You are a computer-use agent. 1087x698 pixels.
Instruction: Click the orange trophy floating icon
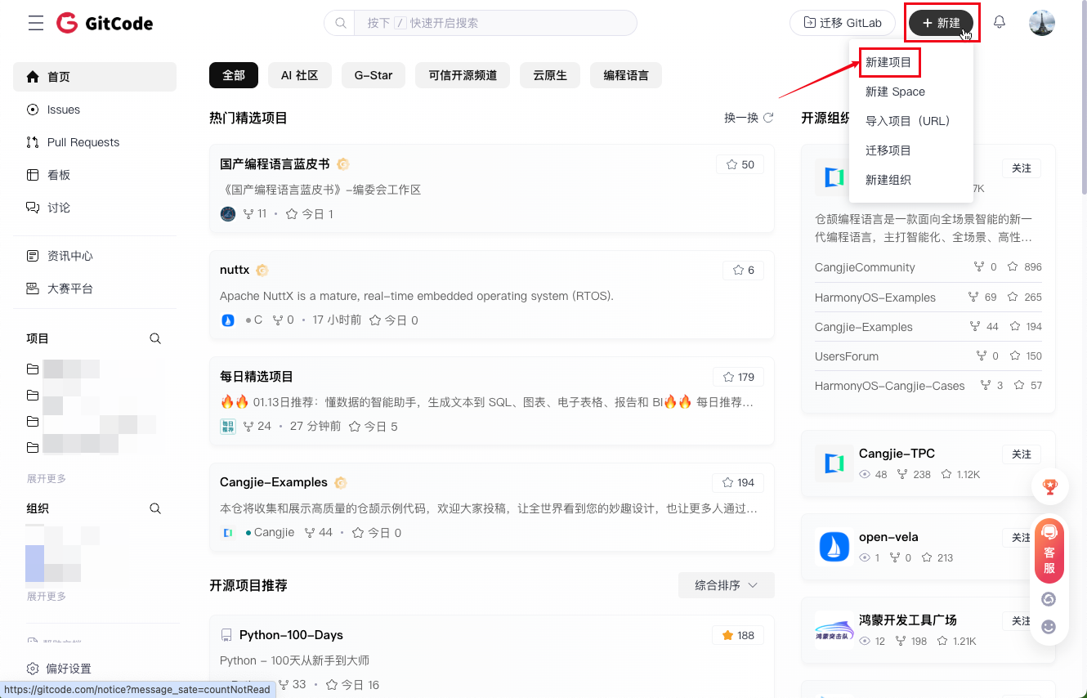(1049, 487)
